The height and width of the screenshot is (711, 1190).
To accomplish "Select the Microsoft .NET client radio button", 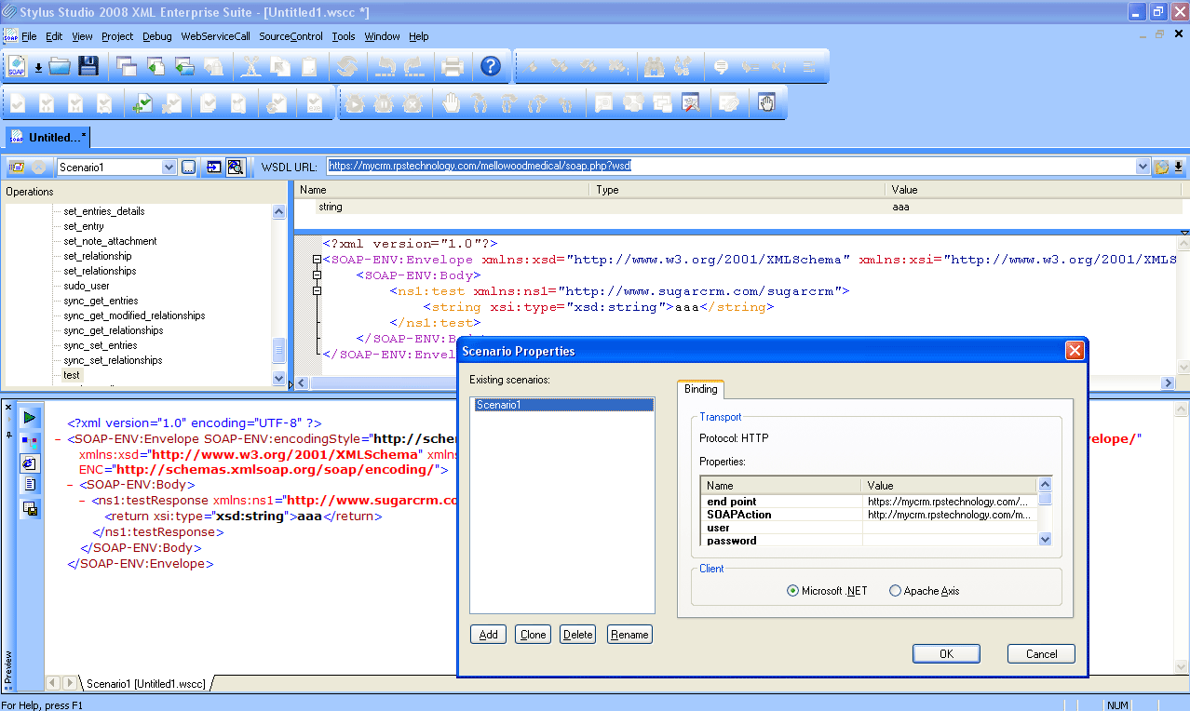I will (792, 591).
